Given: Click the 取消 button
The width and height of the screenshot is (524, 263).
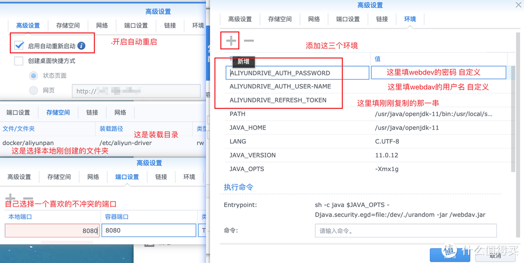Looking at the screenshot, I should point(495,256).
